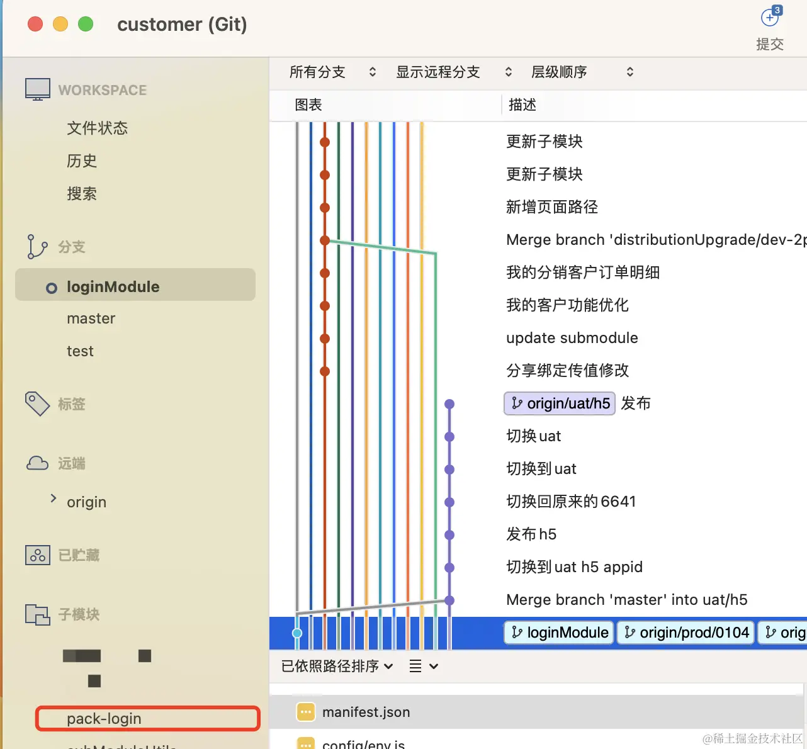Image resolution: width=807 pixels, height=749 pixels.
Task: Expand the origin remote
Action: [54, 498]
